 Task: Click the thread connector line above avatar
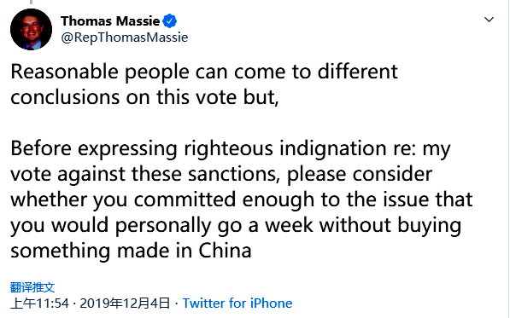pyautogui.click(x=32, y=2)
